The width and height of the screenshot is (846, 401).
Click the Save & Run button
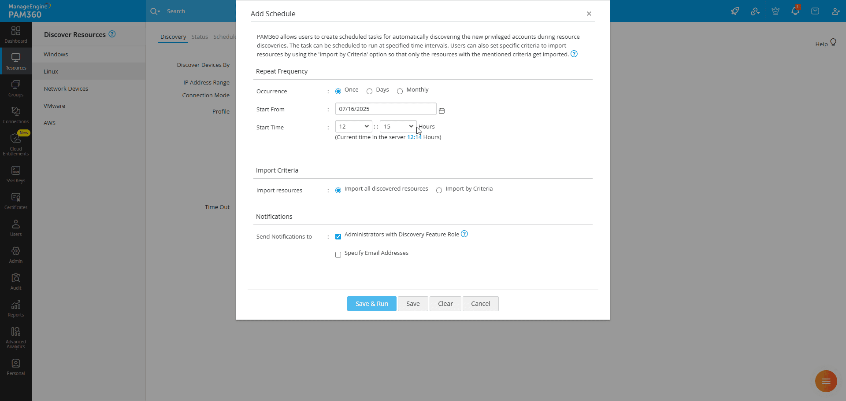point(371,304)
